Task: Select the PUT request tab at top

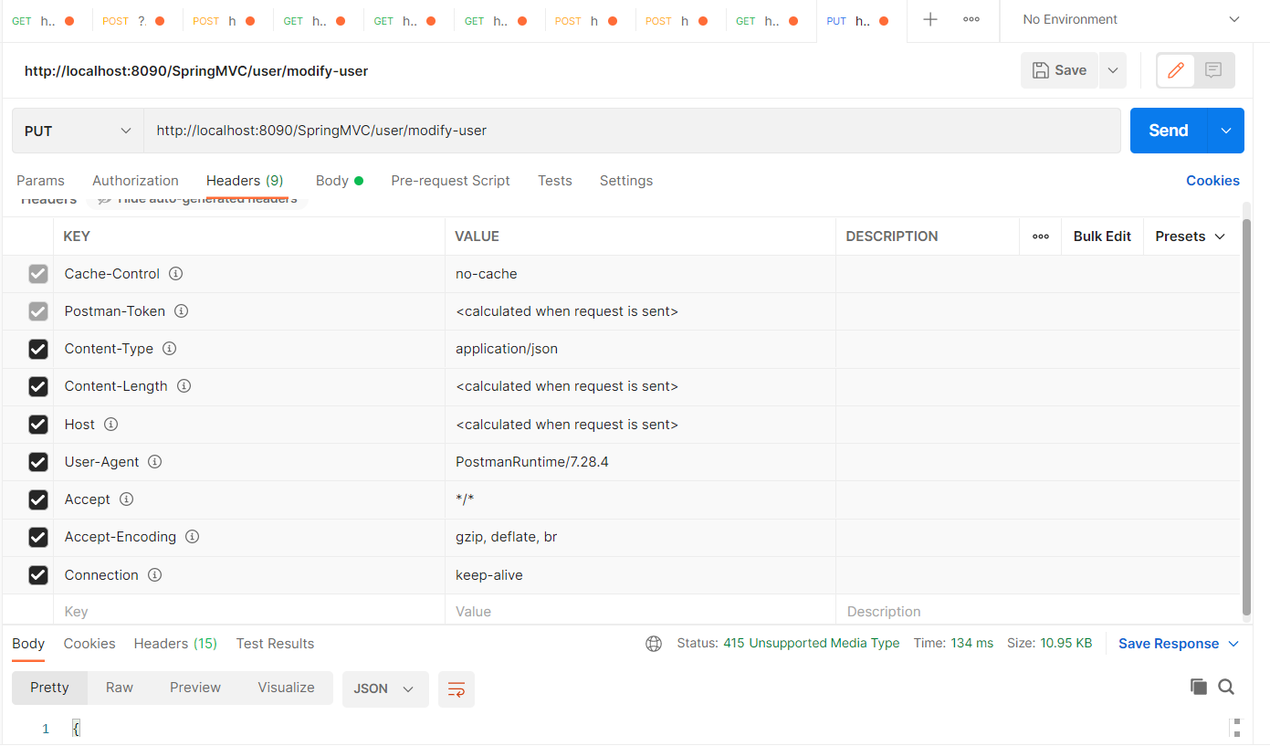Action: tap(862, 20)
